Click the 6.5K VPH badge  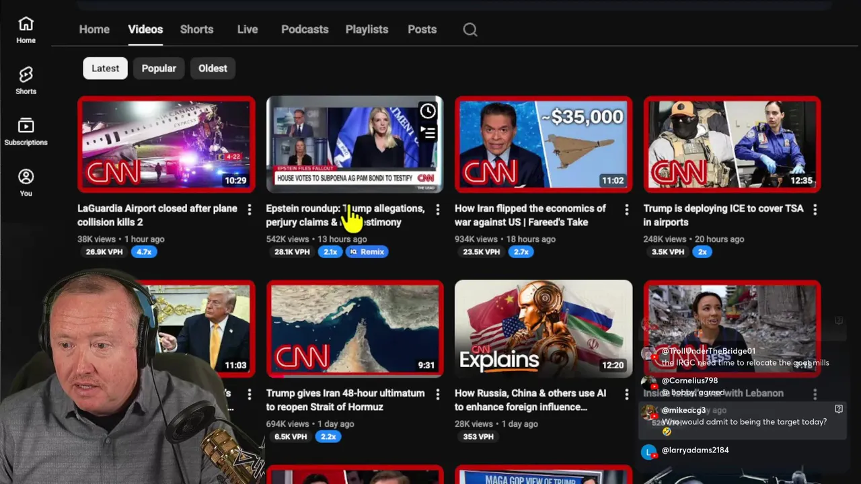coord(291,436)
